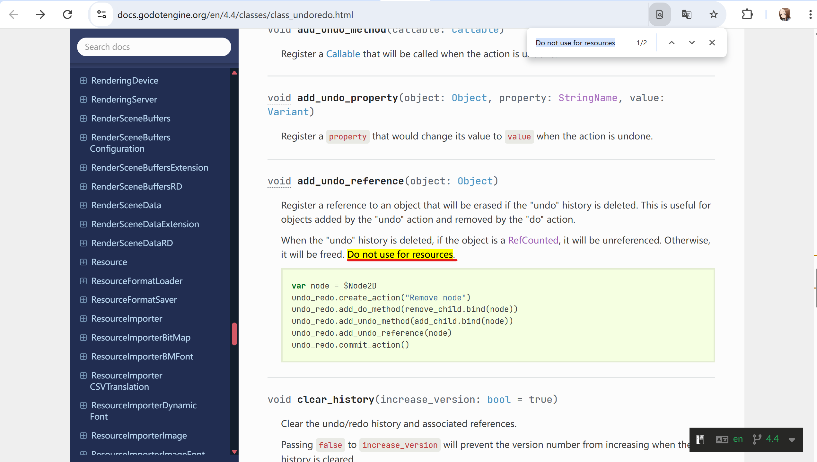Open the Read the Docs book icon
This screenshot has height=462, width=817.
(x=700, y=439)
